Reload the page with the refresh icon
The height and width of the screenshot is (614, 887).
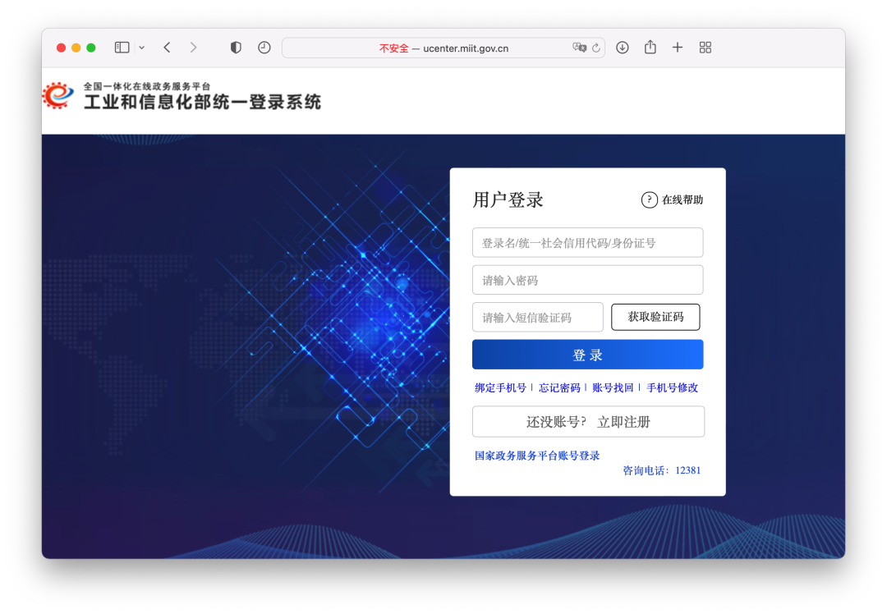coord(596,48)
